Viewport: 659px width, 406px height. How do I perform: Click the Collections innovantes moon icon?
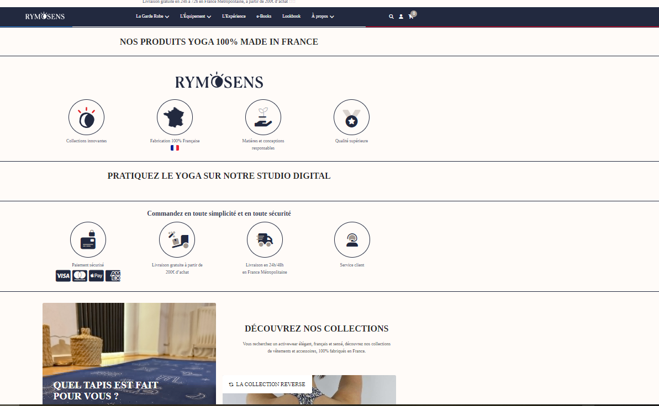(x=87, y=117)
